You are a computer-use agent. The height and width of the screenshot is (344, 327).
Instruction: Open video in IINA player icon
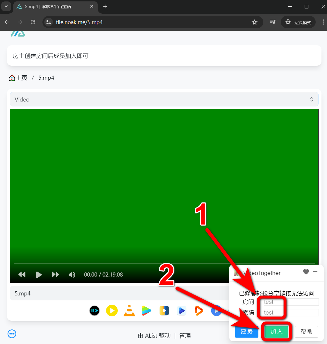(94, 311)
